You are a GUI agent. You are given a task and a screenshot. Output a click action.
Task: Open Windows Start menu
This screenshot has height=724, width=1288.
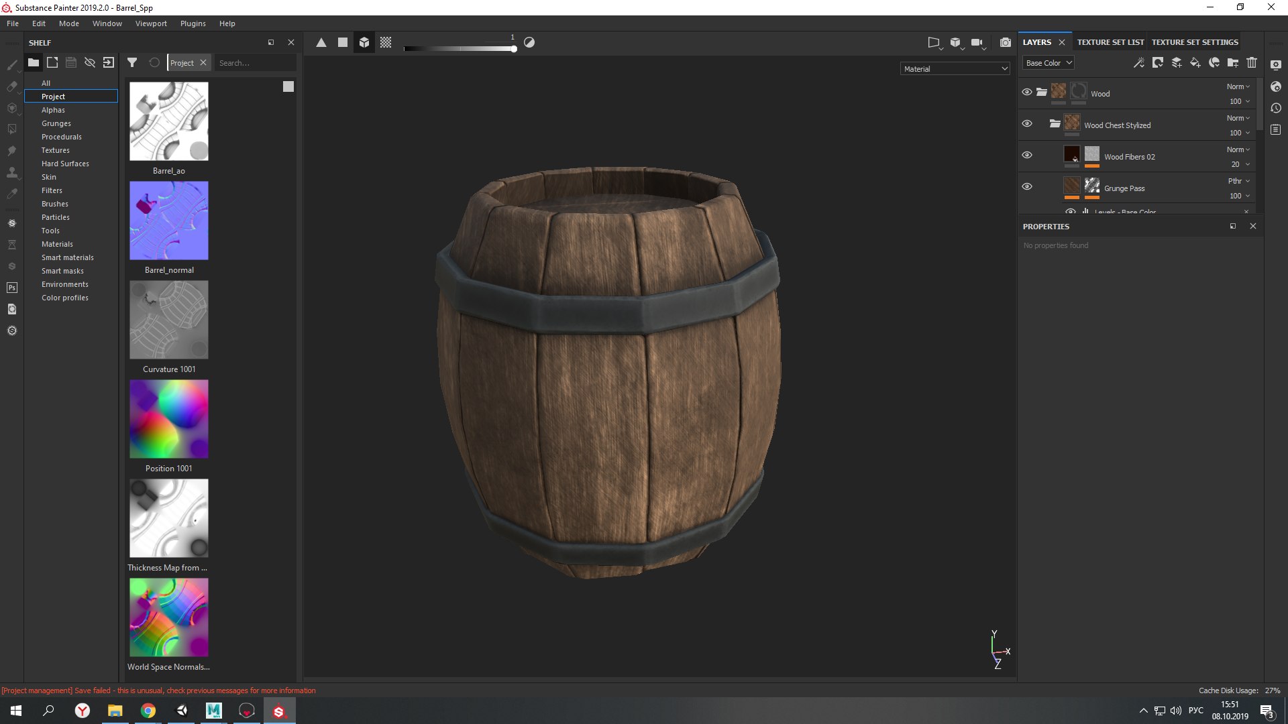click(16, 711)
